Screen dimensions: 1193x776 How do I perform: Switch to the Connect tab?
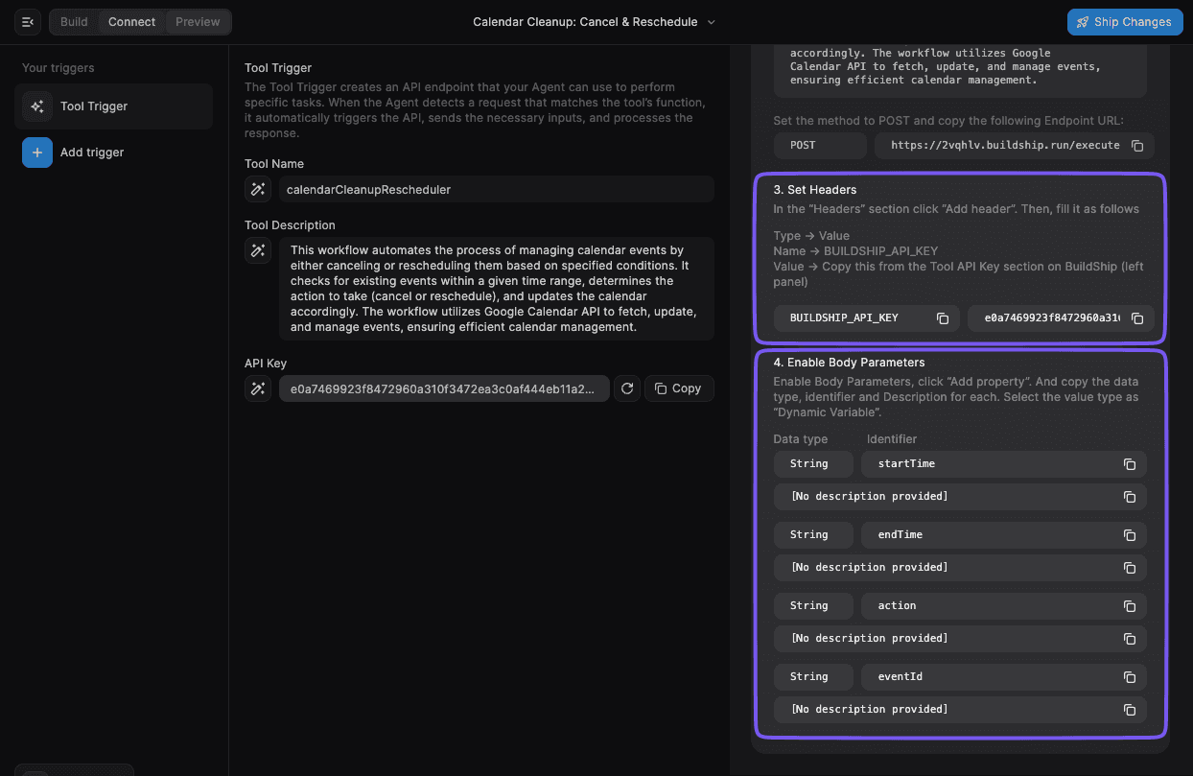pos(131,21)
